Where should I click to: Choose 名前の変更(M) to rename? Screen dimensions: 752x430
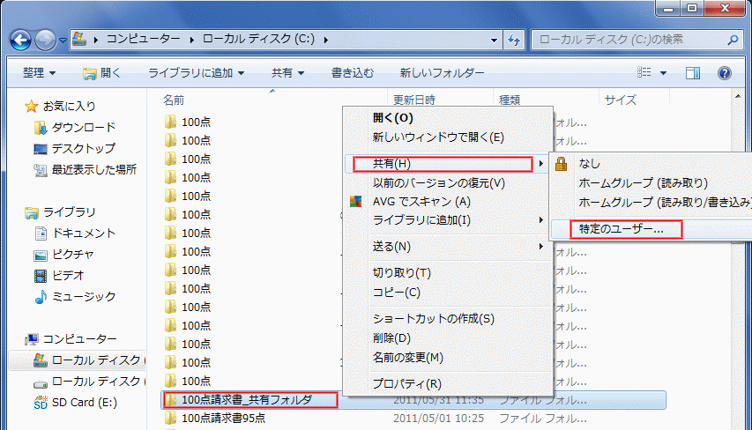tap(408, 357)
